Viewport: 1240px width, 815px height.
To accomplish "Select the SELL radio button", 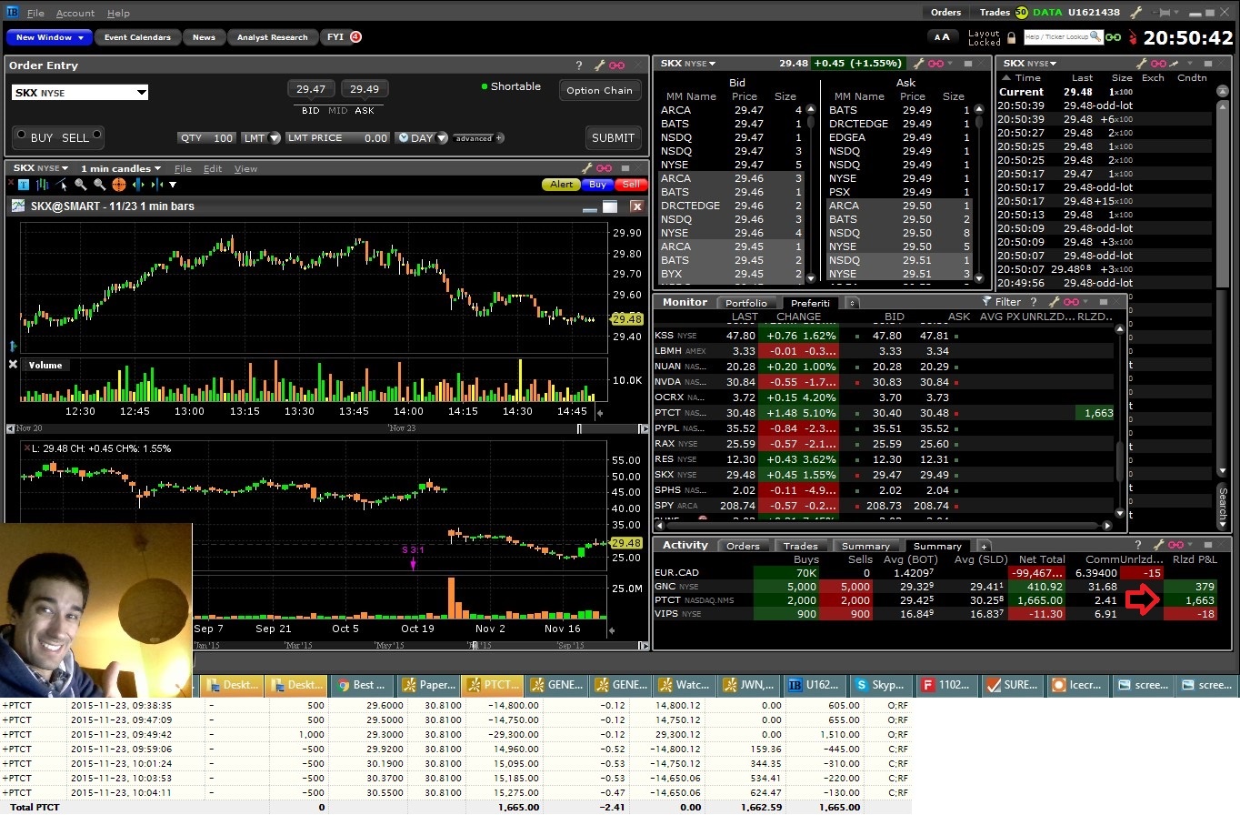I will [96, 137].
